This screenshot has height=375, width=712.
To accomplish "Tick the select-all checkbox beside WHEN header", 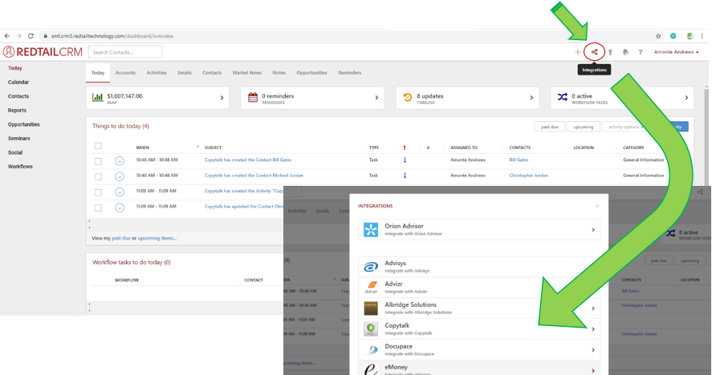I will coord(98,146).
